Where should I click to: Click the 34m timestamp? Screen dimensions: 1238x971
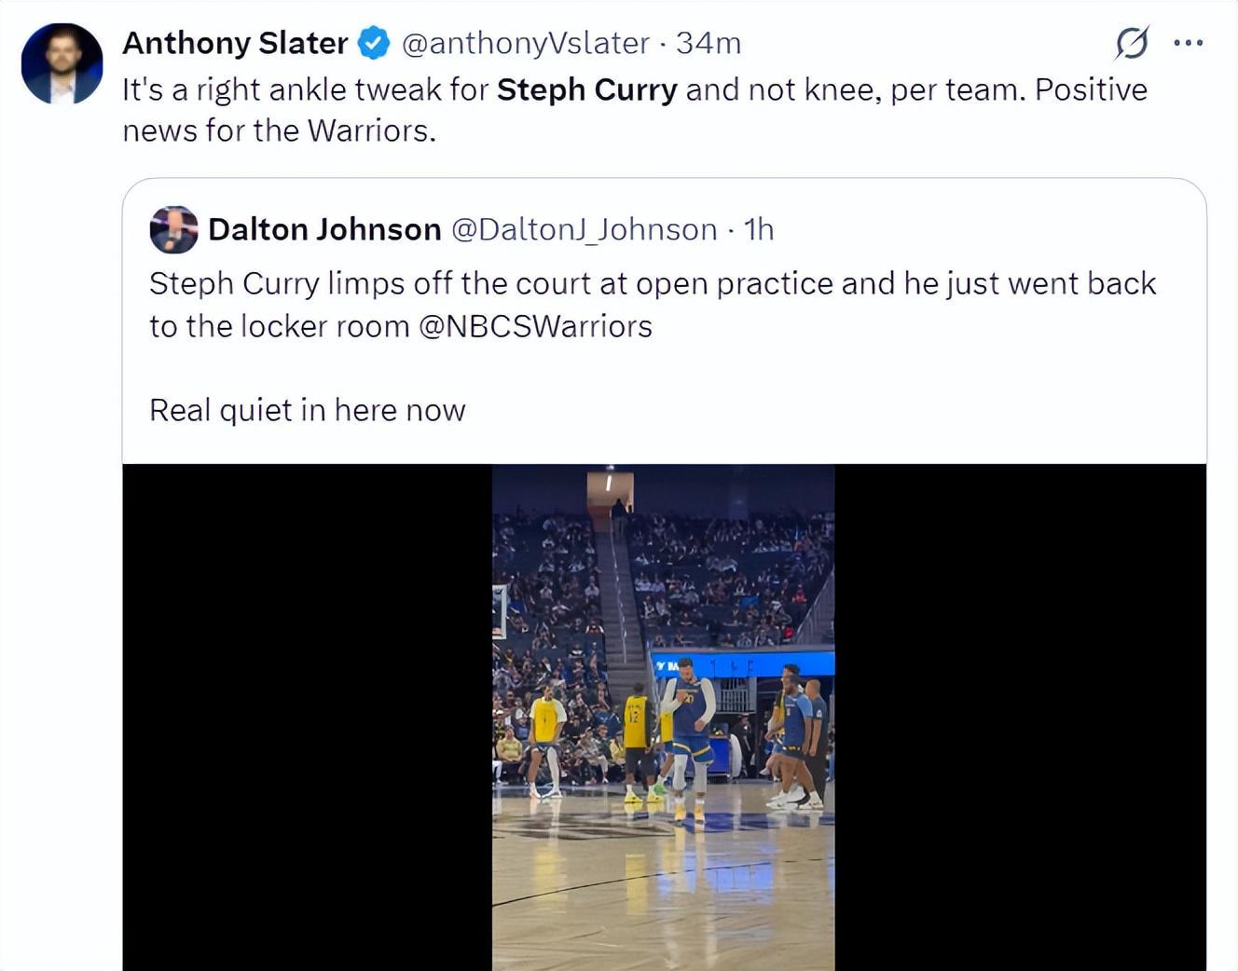click(x=708, y=43)
